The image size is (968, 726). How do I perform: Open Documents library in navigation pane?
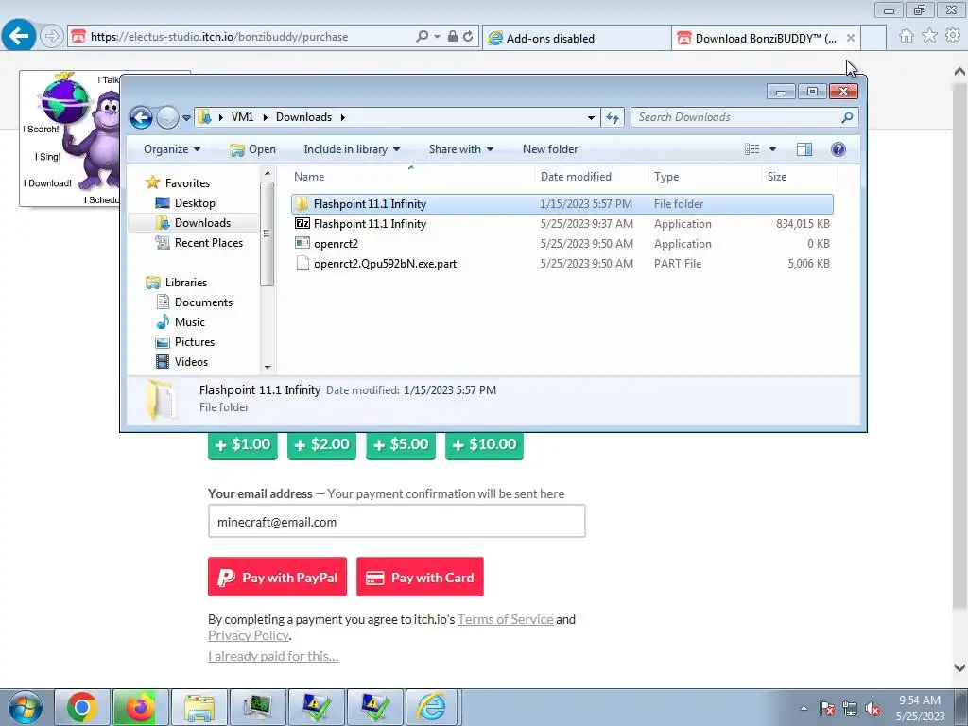[203, 302]
